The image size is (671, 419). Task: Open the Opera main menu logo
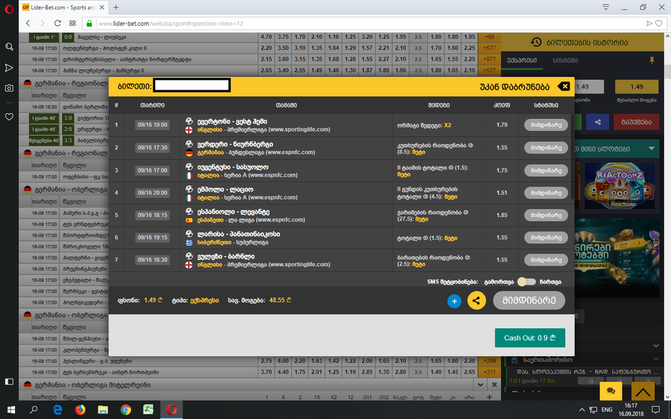pos(9,9)
